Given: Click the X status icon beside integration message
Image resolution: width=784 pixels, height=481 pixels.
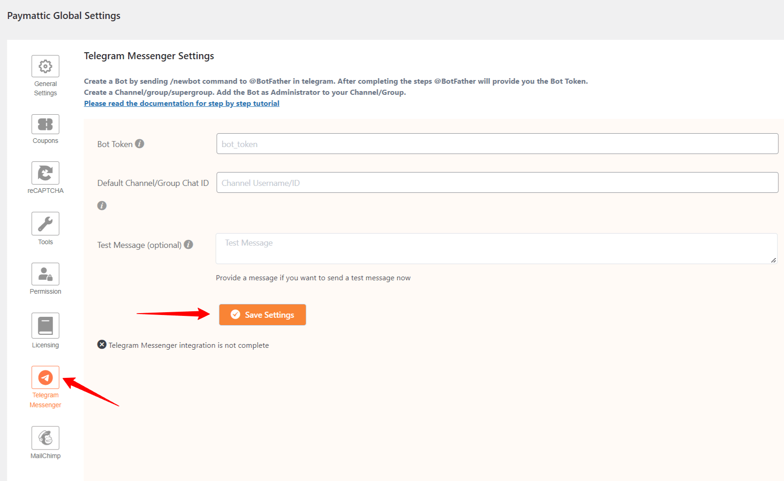Looking at the screenshot, I should (x=102, y=345).
